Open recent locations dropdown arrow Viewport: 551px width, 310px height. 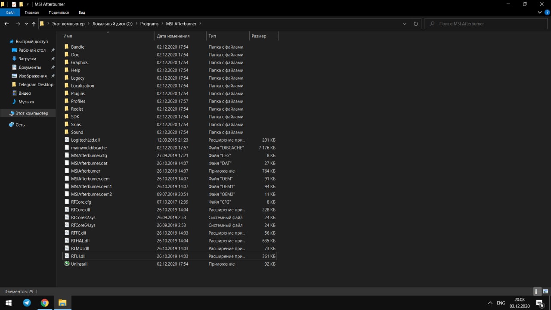pyautogui.click(x=26, y=24)
